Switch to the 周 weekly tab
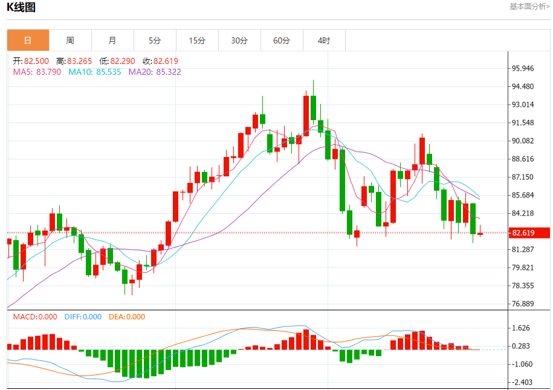The height and width of the screenshot is (390, 553). tap(70, 40)
